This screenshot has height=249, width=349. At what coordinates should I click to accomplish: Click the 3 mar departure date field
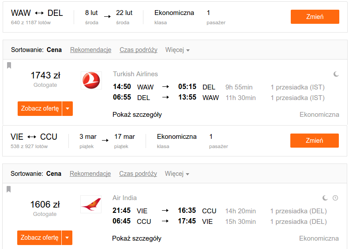(x=88, y=141)
